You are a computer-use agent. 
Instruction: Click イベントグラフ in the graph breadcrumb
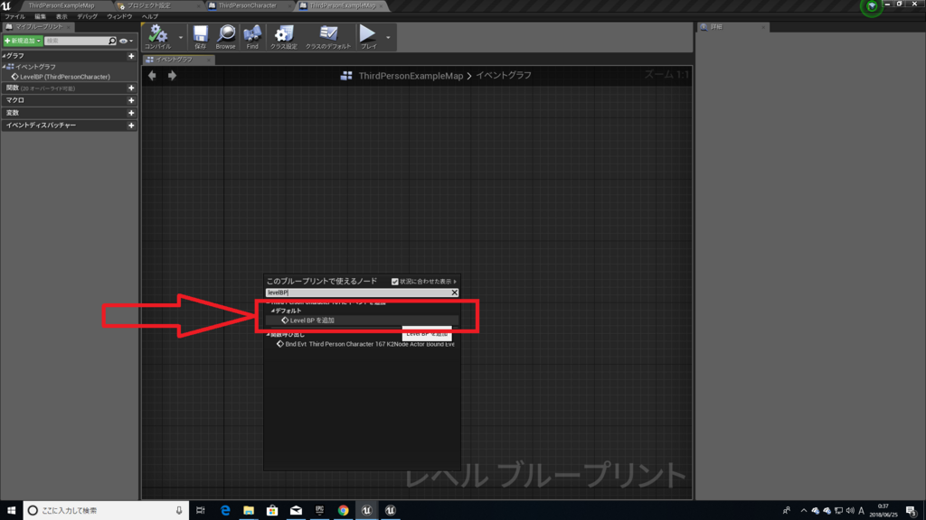point(504,76)
